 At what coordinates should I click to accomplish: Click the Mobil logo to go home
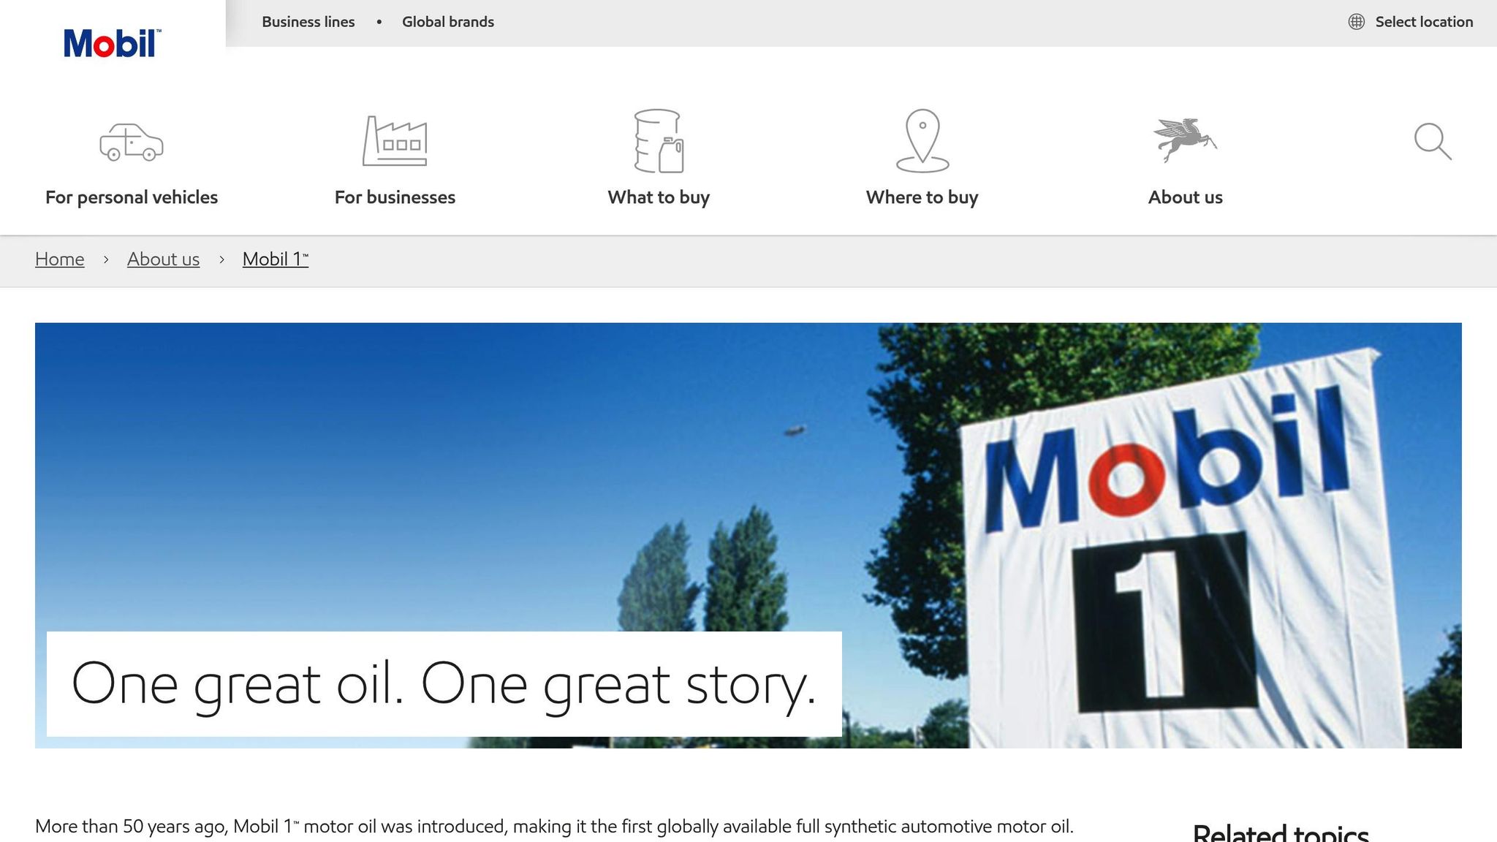[x=110, y=41]
